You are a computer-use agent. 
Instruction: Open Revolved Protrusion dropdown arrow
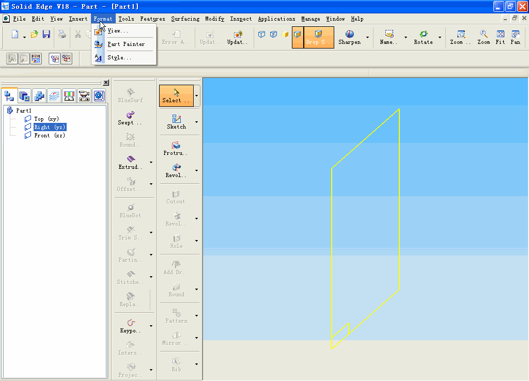(197, 170)
